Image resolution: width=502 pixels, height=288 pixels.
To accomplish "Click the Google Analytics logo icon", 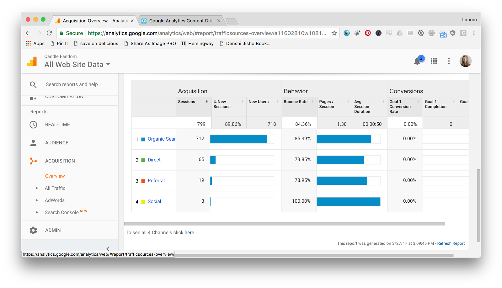I will pos(32,61).
